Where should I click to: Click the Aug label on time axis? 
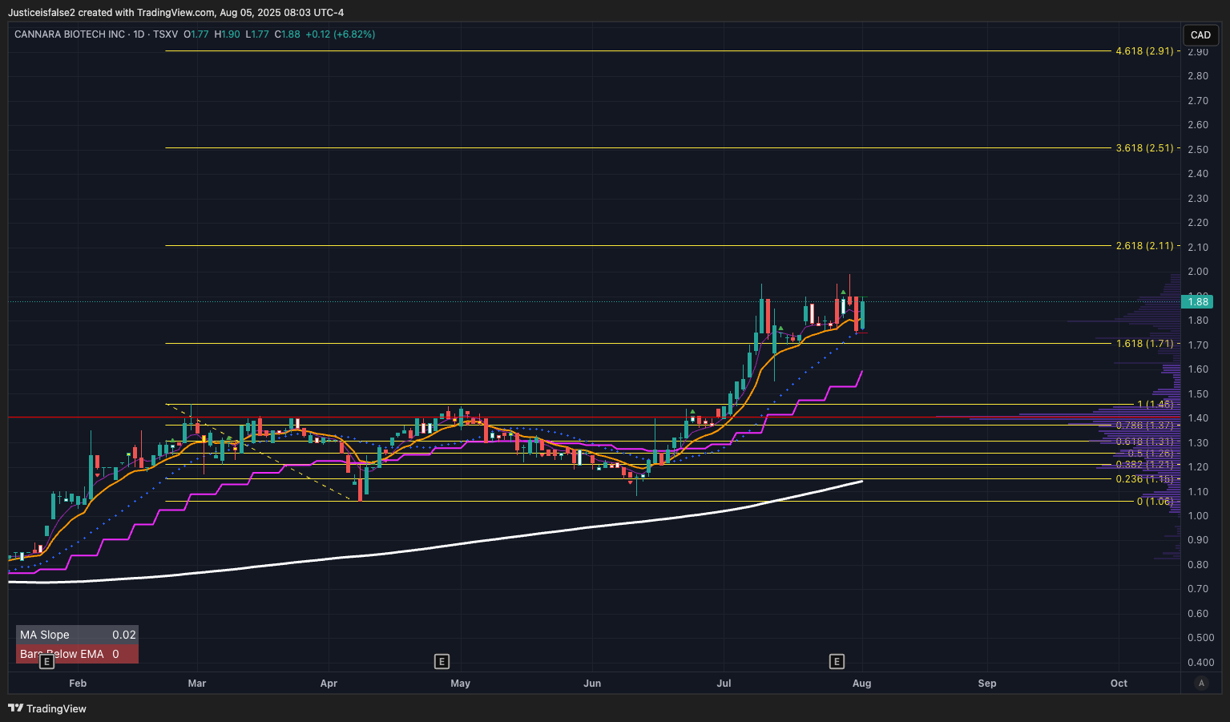click(862, 684)
